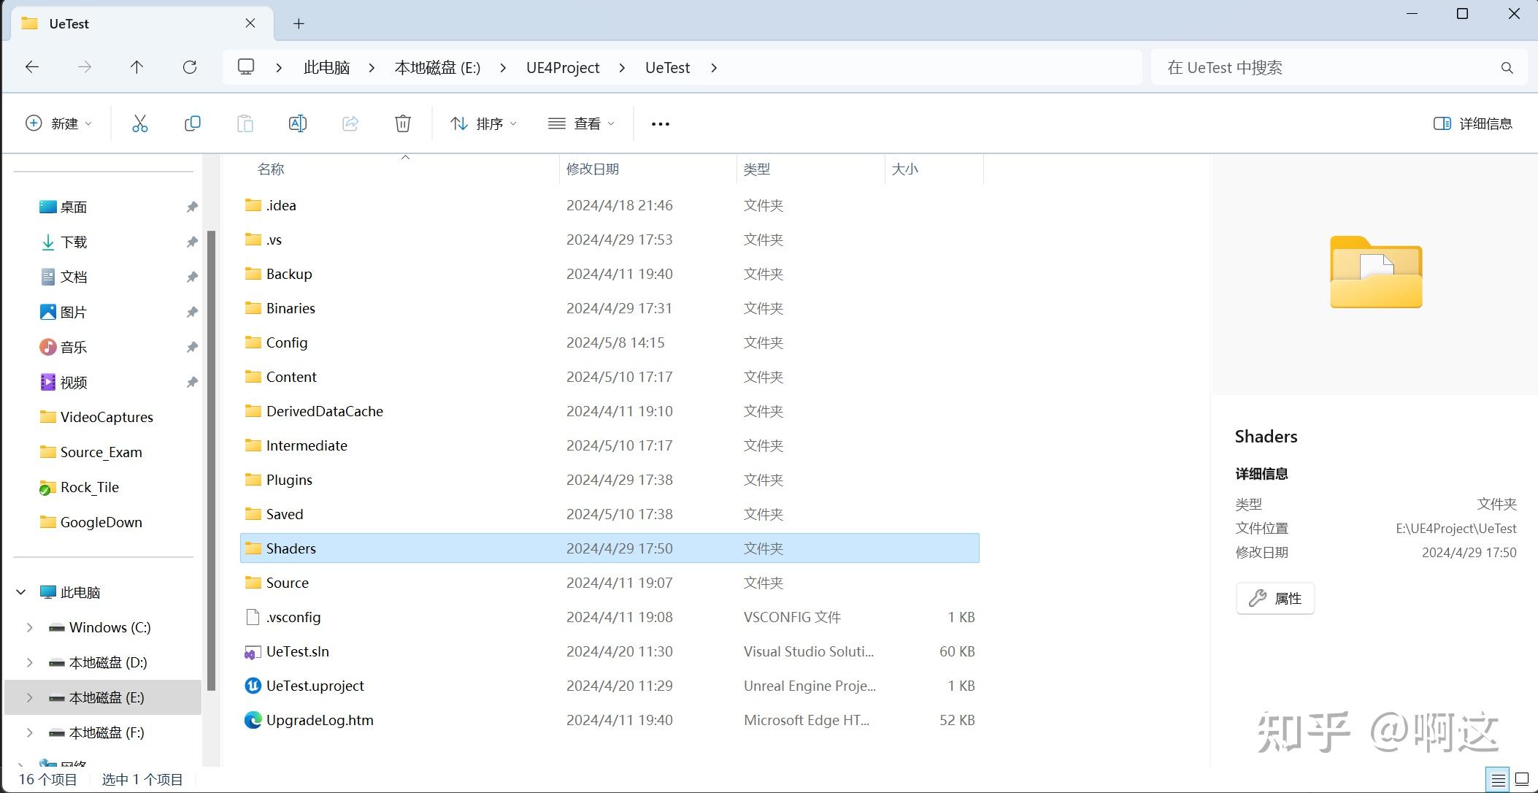Viewport: 1538px width, 793px height.
Task: Go back to the previous folder
Action: 31,66
